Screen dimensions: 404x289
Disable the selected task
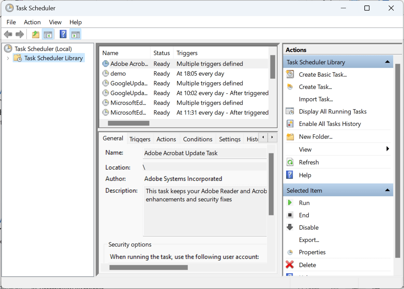308,227
